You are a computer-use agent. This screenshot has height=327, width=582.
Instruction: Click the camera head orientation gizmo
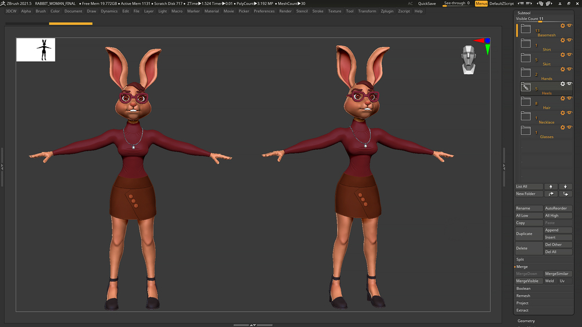click(x=469, y=59)
